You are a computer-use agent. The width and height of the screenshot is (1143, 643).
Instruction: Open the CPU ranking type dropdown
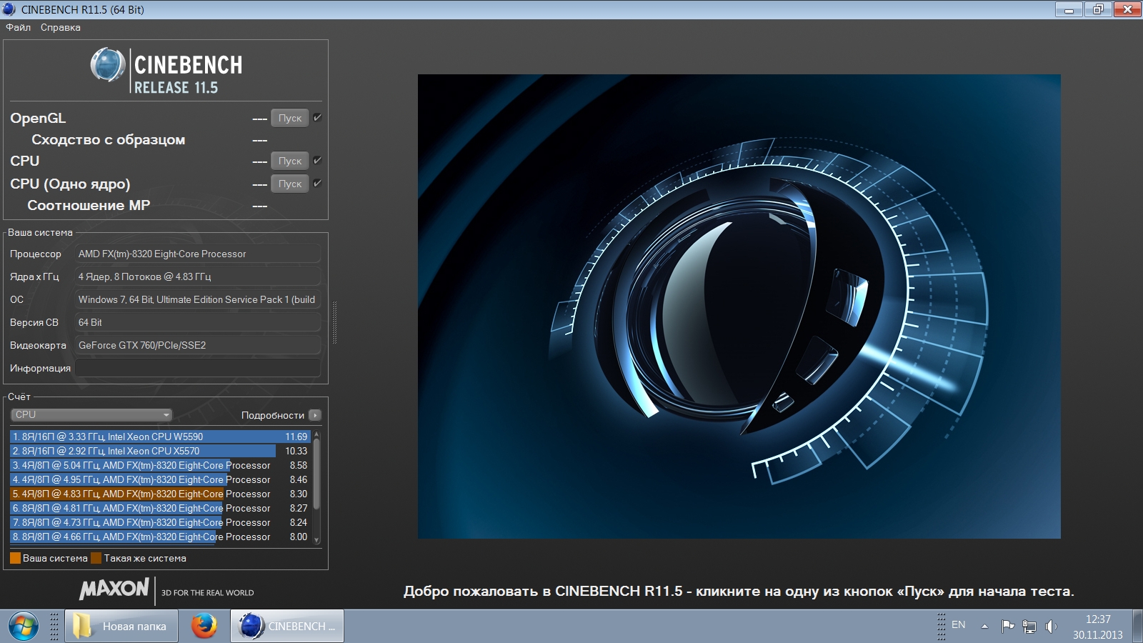91,414
